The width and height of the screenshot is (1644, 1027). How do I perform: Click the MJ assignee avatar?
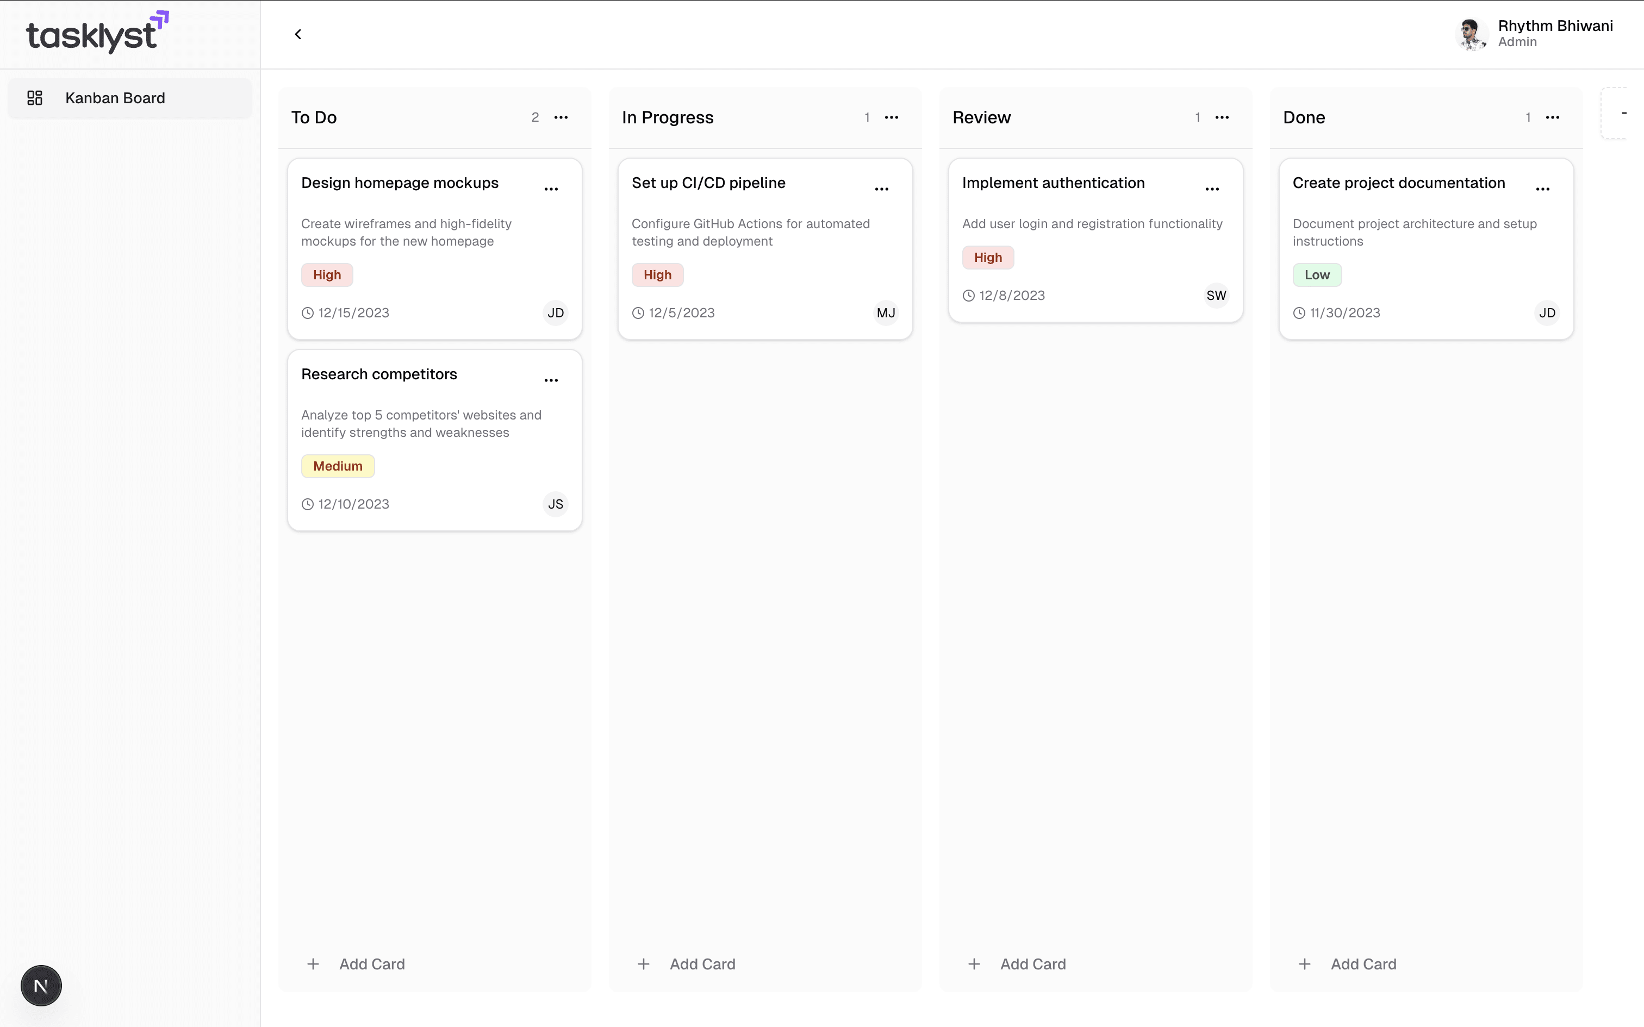point(886,312)
